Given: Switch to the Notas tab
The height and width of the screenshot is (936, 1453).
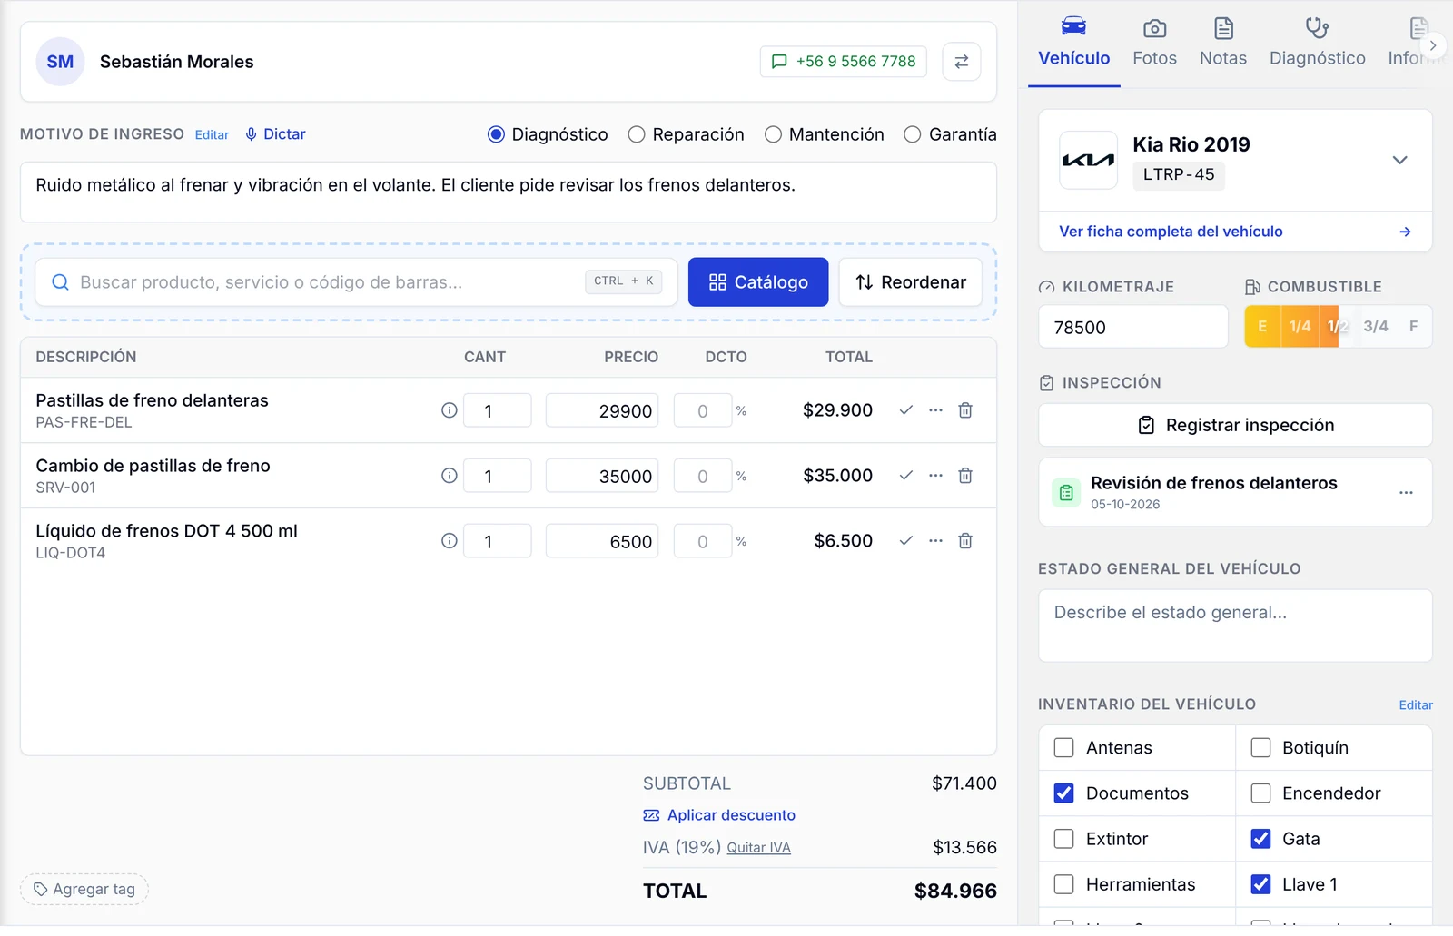Looking at the screenshot, I should 1223,44.
